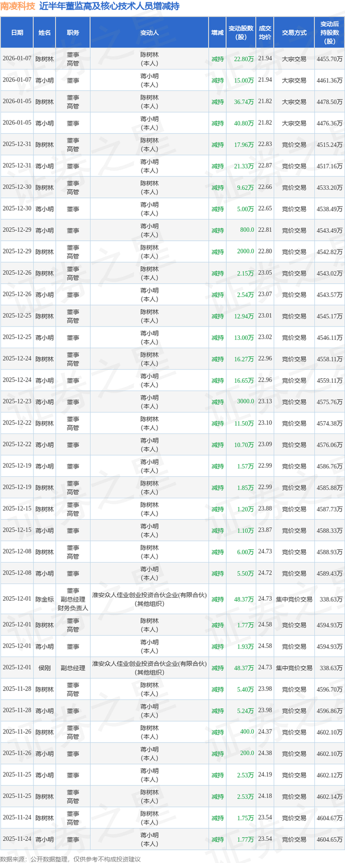
Task: Click the 增减 column header
Action: (217, 33)
